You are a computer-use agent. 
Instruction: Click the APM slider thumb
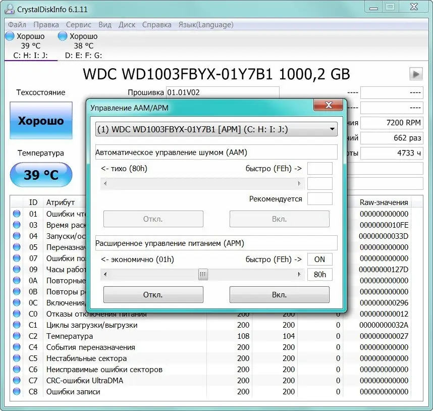click(x=203, y=274)
